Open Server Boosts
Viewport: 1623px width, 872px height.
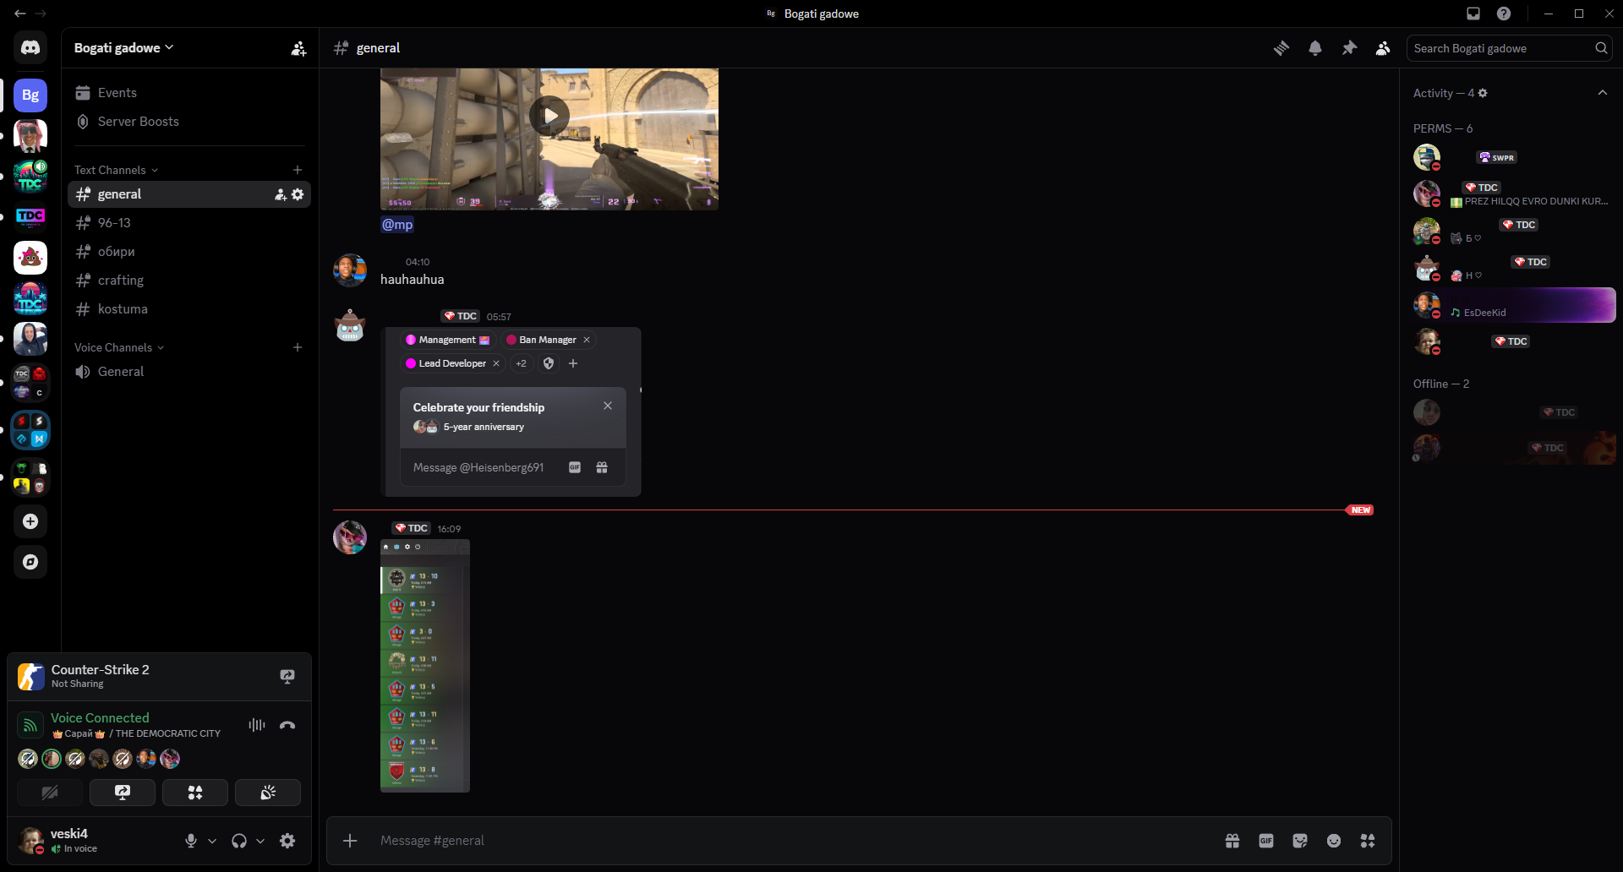pos(189,122)
